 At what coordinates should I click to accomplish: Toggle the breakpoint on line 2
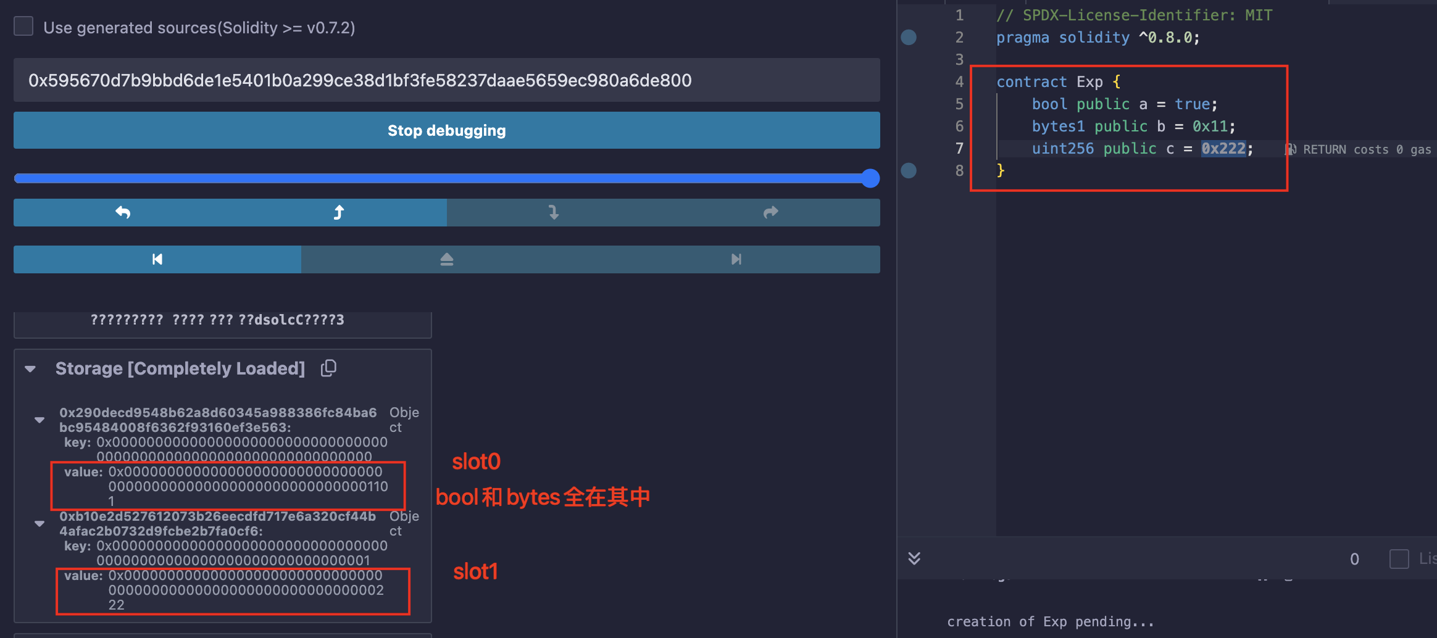click(x=909, y=37)
